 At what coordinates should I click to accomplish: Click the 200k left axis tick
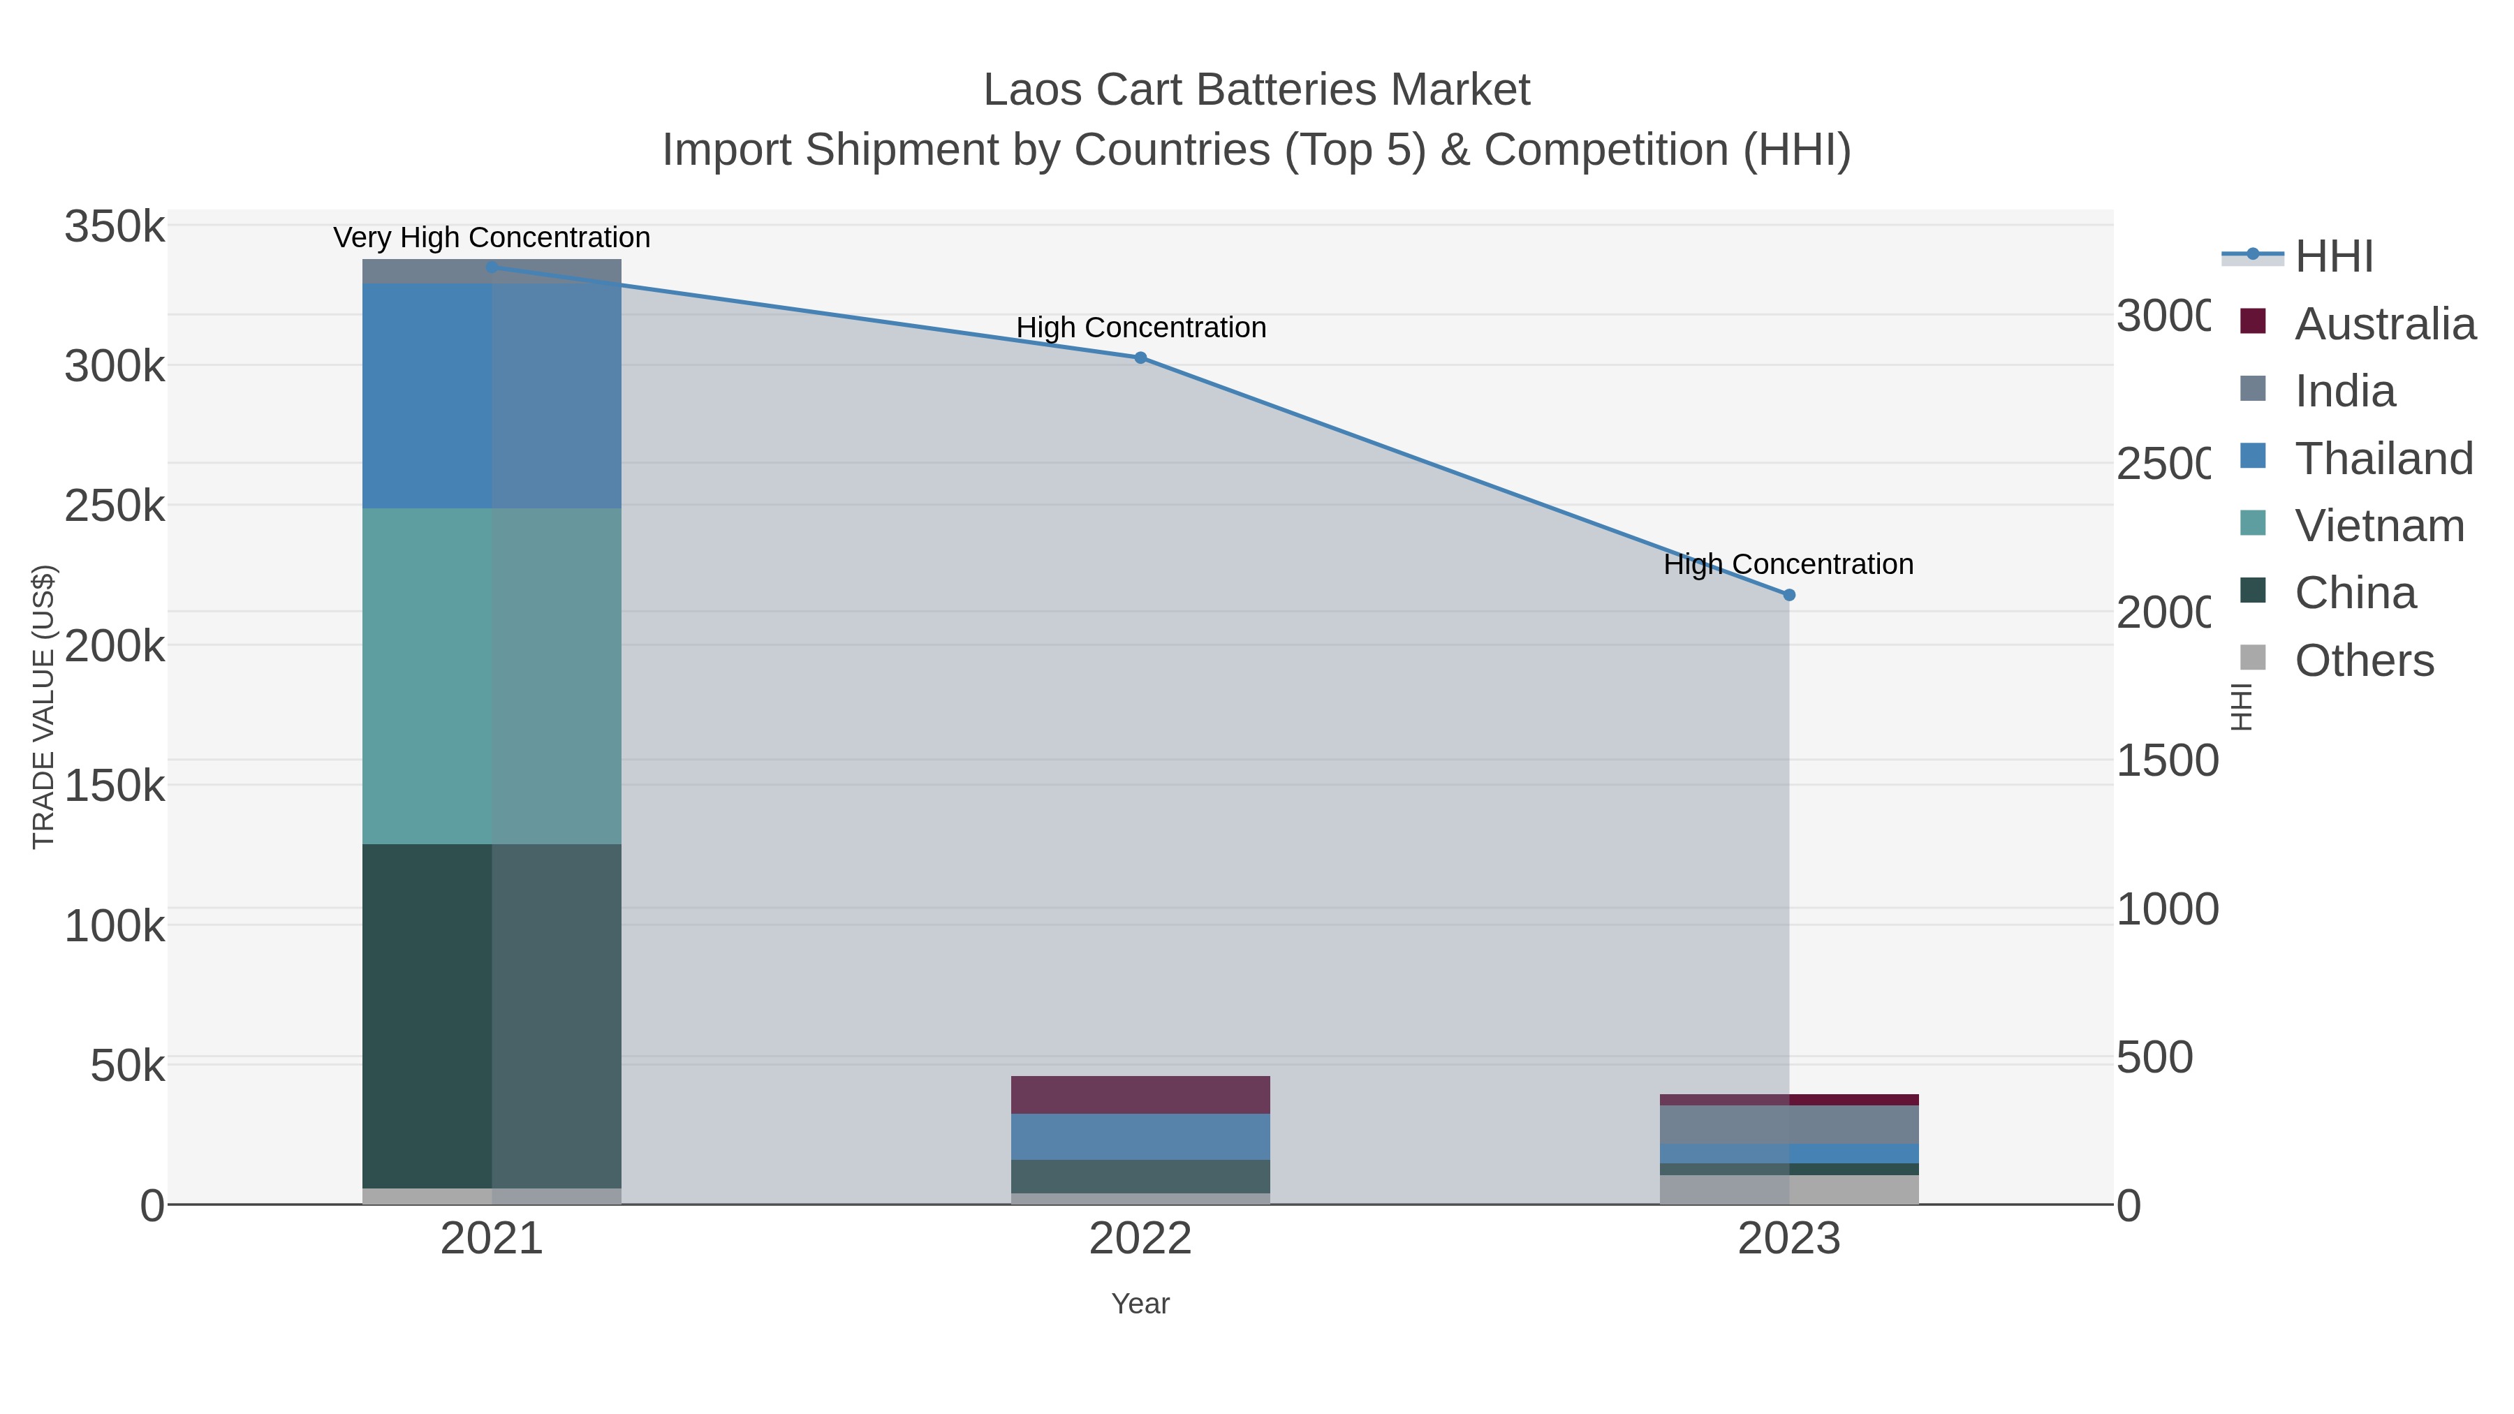(115, 646)
